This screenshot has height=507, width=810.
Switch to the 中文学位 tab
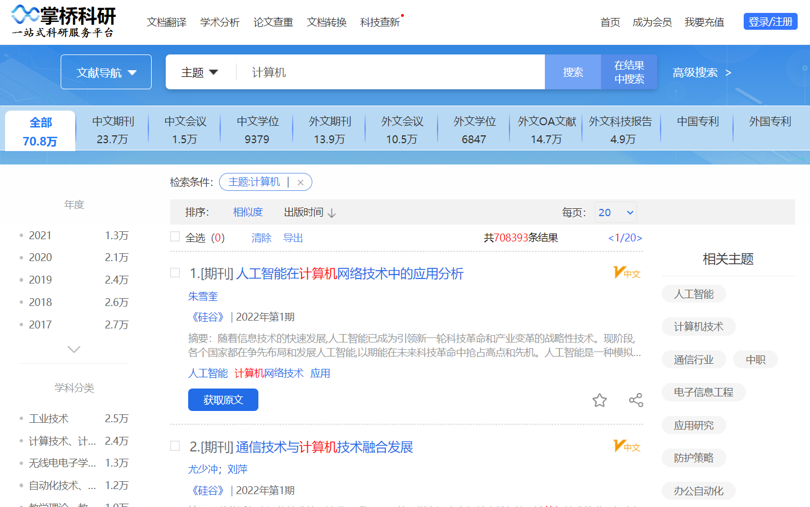coord(257,130)
